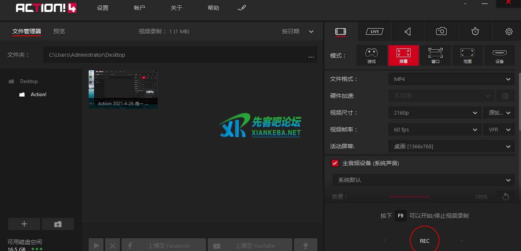Viewport: 521px width, 251px height.
Task: Open the LIVE streaming tab
Action: (x=374, y=32)
